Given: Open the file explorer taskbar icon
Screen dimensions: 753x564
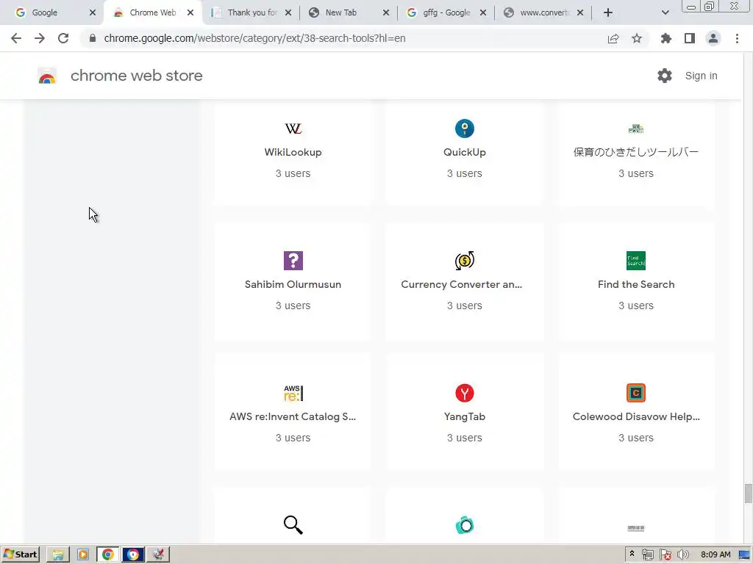Looking at the screenshot, I should click(58, 554).
